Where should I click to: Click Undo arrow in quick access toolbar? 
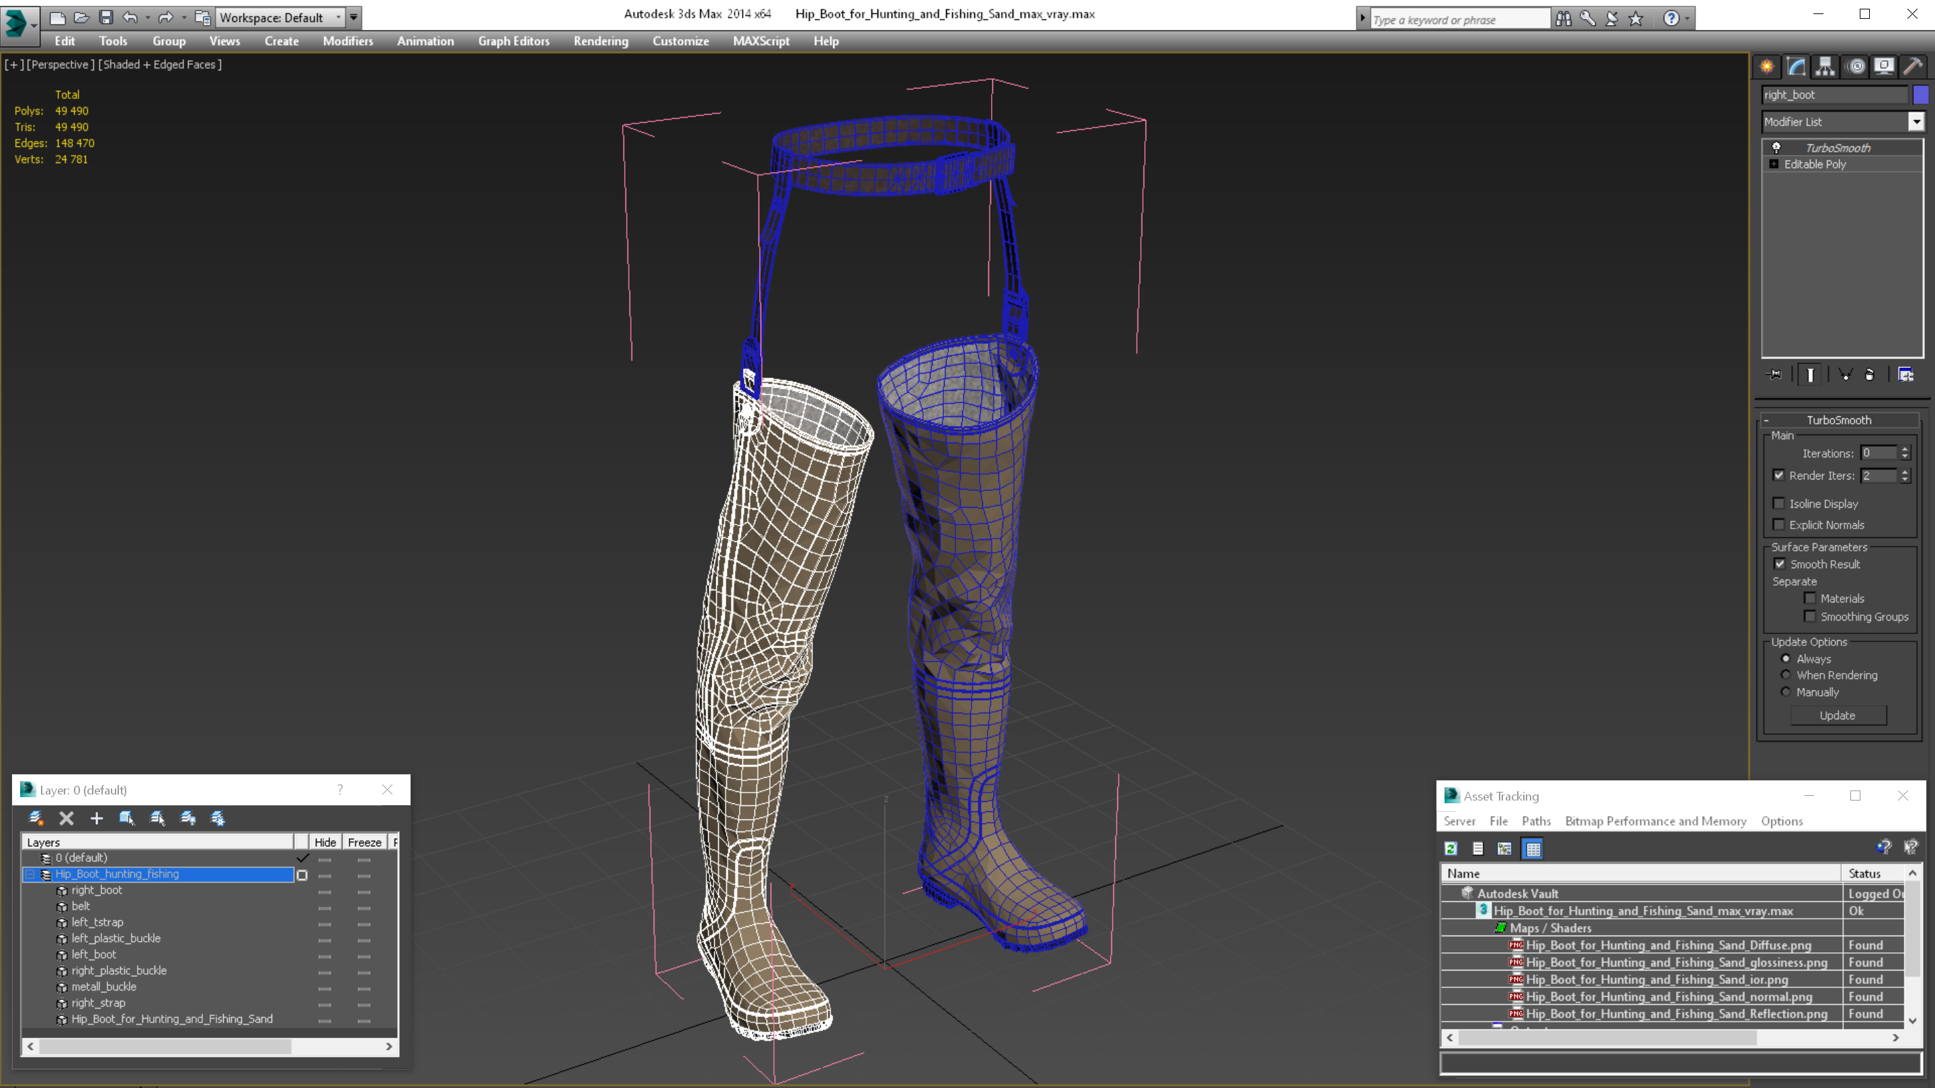pos(130,17)
